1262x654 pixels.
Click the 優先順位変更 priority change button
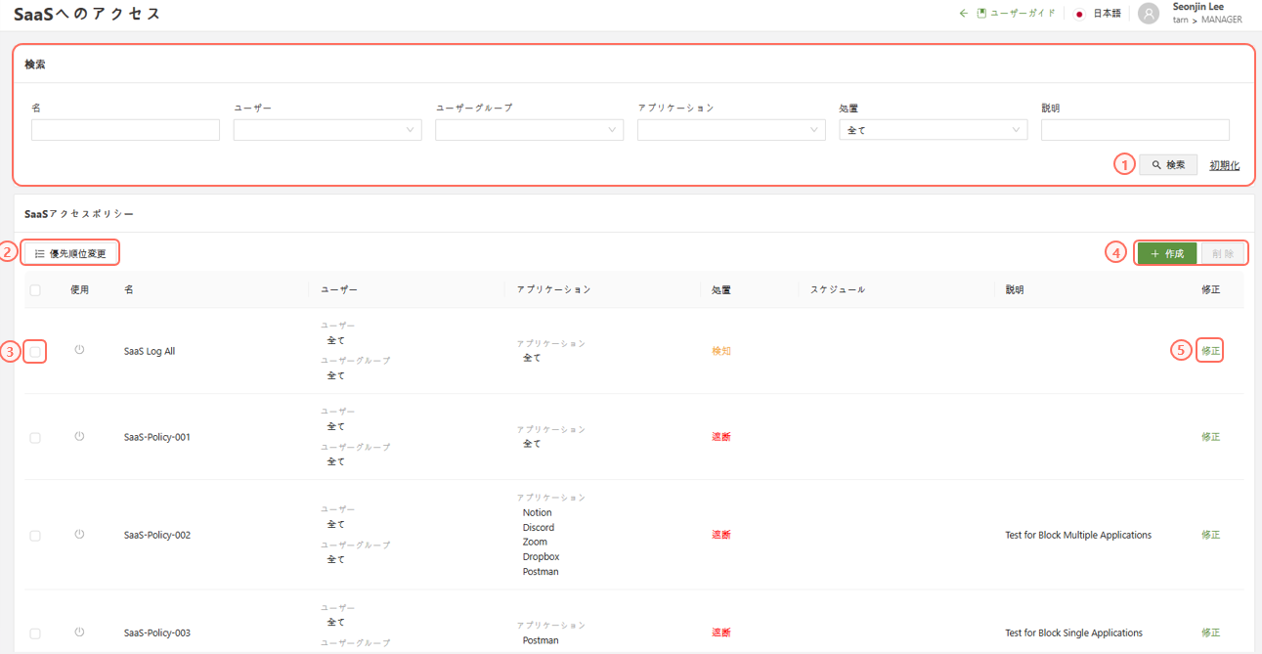point(70,253)
